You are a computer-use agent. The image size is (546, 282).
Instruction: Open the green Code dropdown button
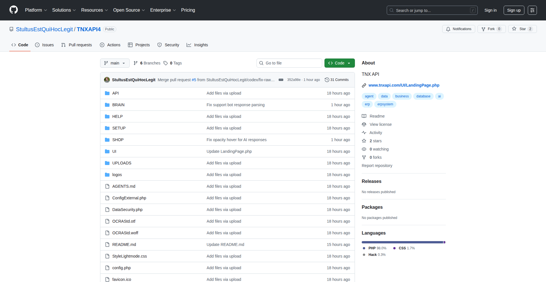tap(340, 63)
